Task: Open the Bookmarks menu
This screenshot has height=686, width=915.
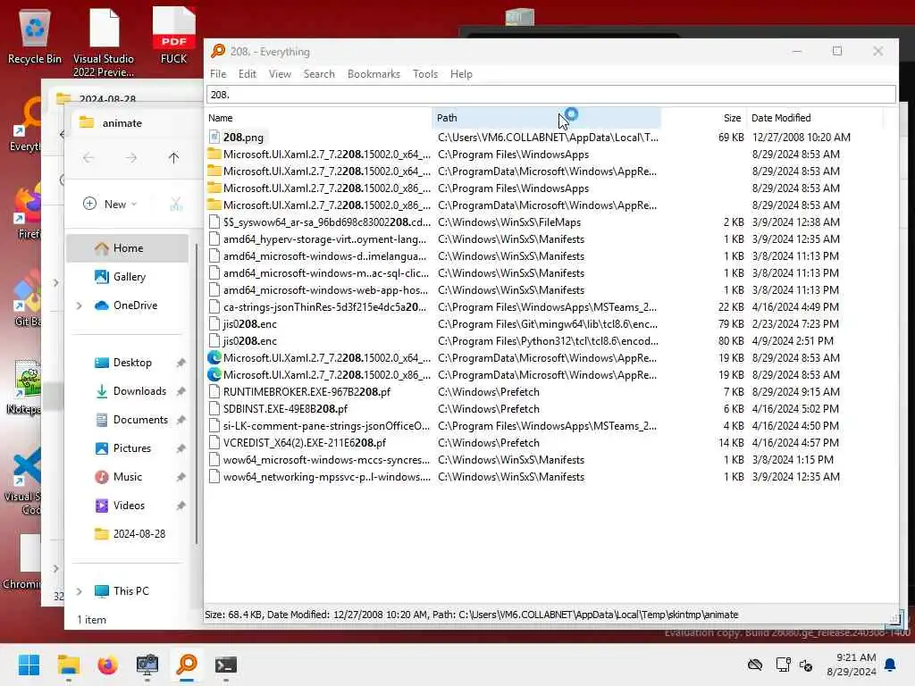Action: point(374,74)
